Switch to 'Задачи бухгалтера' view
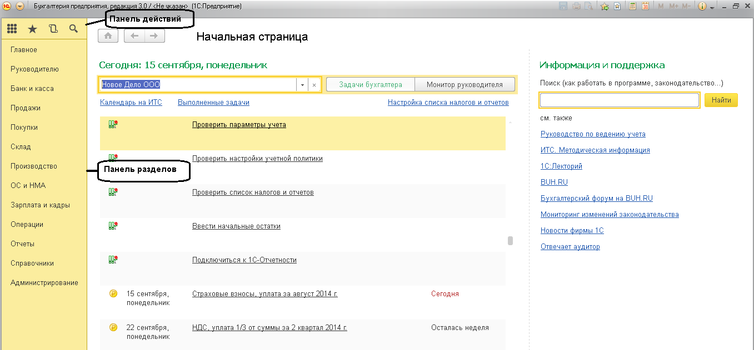The image size is (754, 350). [x=370, y=85]
